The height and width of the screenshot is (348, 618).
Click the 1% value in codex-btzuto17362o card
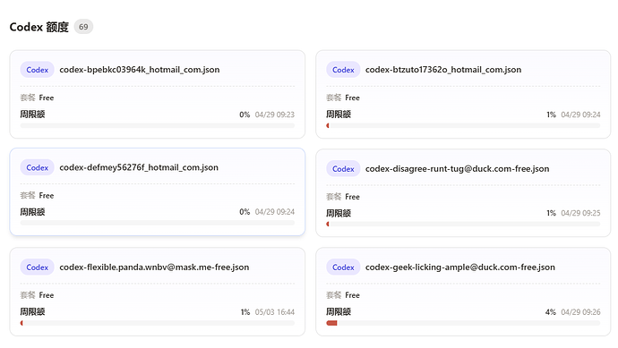pos(552,115)
